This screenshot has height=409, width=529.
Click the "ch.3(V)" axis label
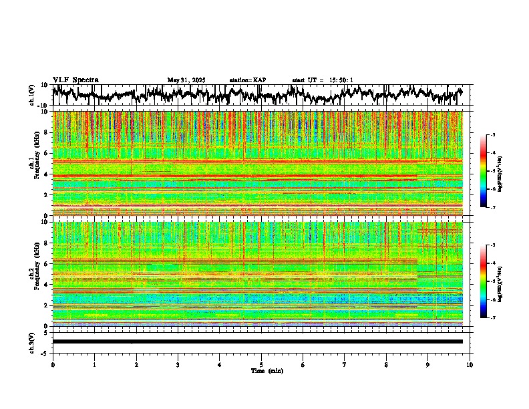(32, 344)
